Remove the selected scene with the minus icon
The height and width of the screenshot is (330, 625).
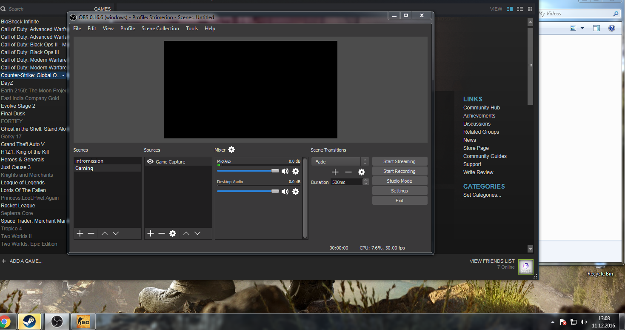[x=91, y=233]
